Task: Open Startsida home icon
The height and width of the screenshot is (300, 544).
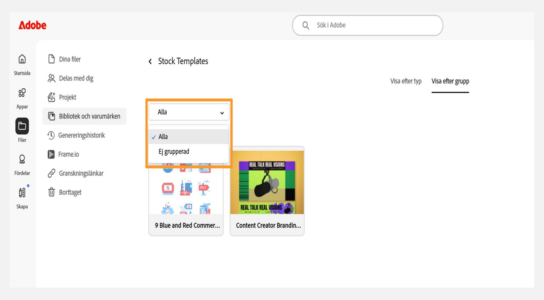Action: tap(22, 59)
